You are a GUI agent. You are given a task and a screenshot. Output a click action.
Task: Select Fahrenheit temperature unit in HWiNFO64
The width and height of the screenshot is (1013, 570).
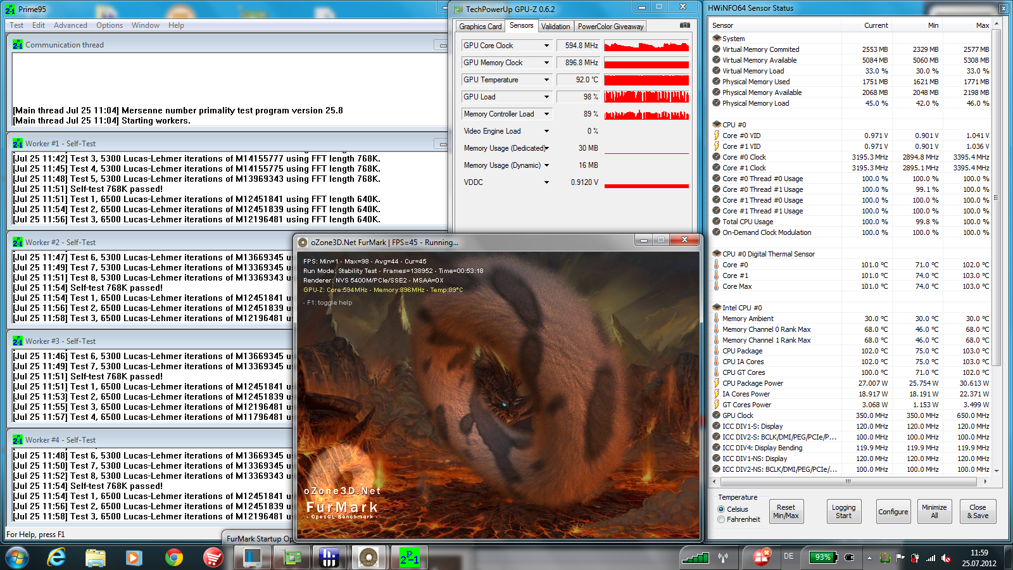(x=721, y=519)
